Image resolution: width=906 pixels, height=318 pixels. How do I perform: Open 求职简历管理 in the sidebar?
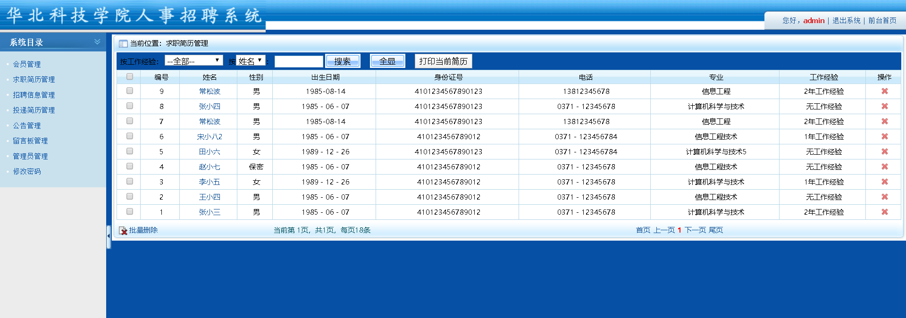point(34,79)
